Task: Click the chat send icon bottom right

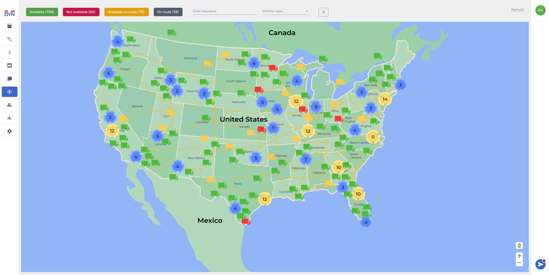Action: click(x=540, y=264)
